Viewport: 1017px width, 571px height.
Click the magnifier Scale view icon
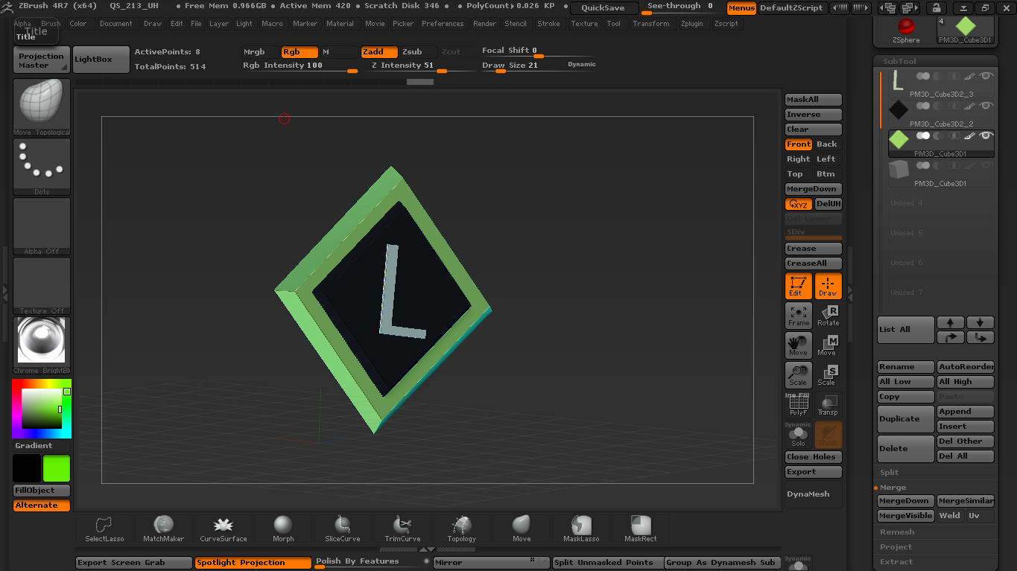(798, 375)
